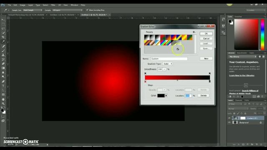Open the layer blend mode dropdown
This screenshot has height=150, width=267.
[238, 108]
